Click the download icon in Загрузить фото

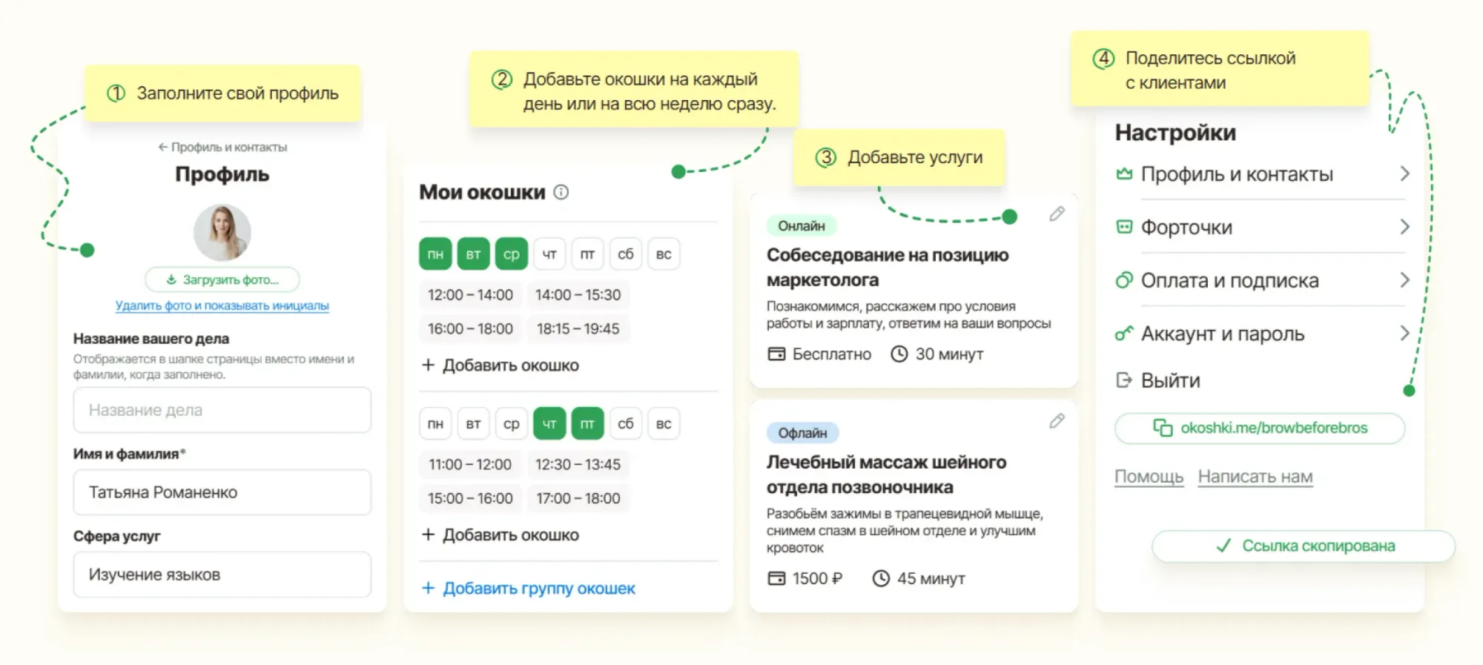click(171, 279)
